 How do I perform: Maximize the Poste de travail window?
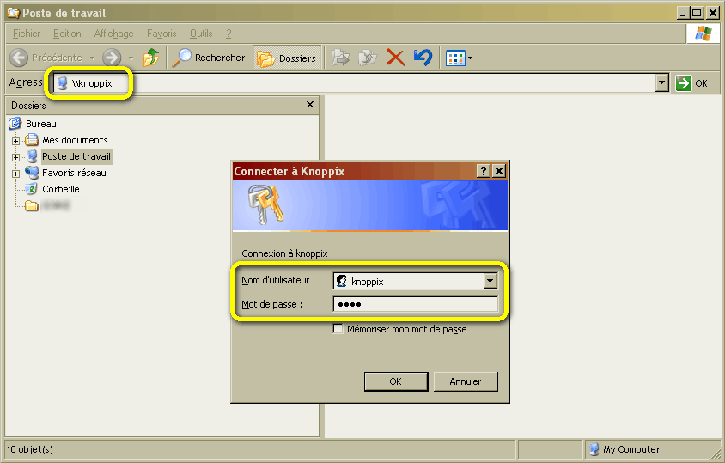[x=698, y=13]
